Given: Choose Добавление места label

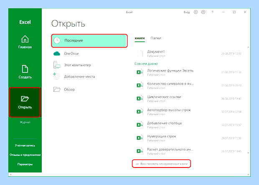Looking at the screenshot, I should click(79, 77).
